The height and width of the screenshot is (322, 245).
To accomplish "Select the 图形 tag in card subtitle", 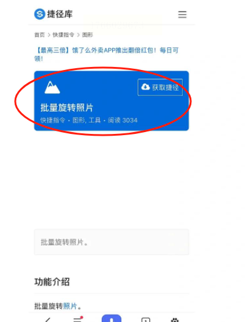I will [x=79, y=120].
